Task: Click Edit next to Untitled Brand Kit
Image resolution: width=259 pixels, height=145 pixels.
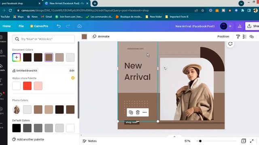Action: pyautogui.click(x=72, y=70)
